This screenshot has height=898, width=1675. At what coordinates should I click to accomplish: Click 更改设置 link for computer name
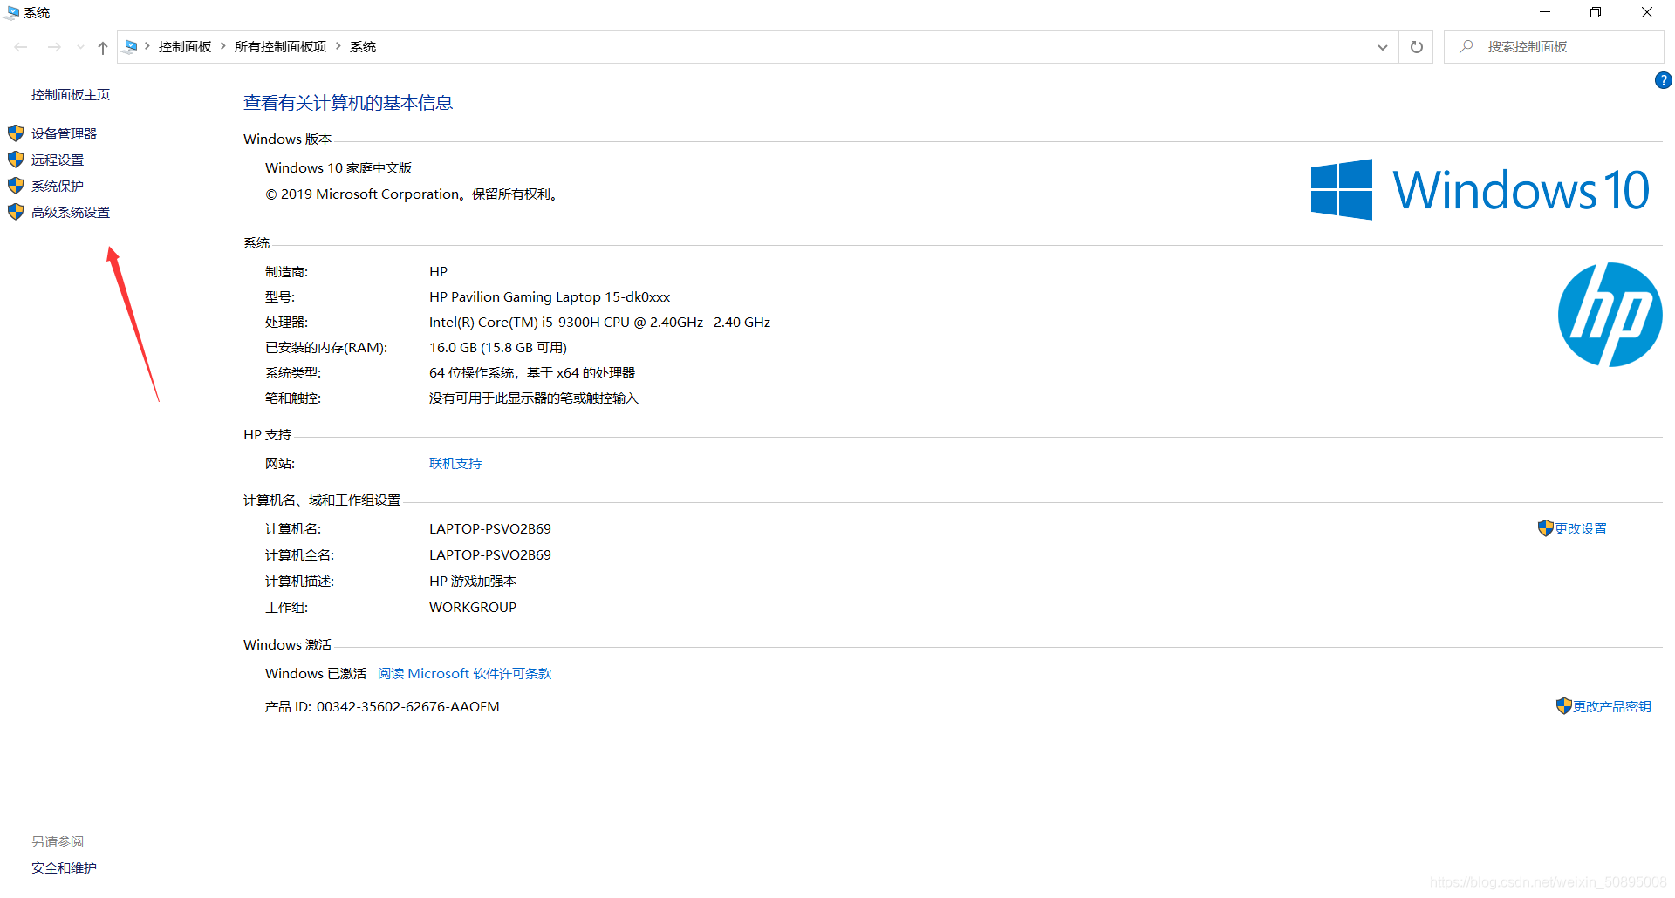1581,528
